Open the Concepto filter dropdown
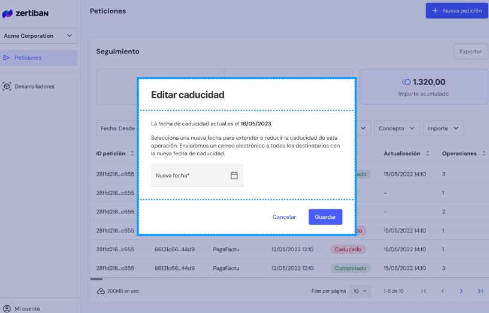This screenshot has height=313, width=489. [397, 128]
